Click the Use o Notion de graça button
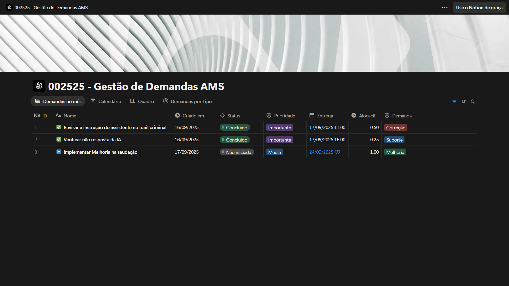 coord(479,7)
